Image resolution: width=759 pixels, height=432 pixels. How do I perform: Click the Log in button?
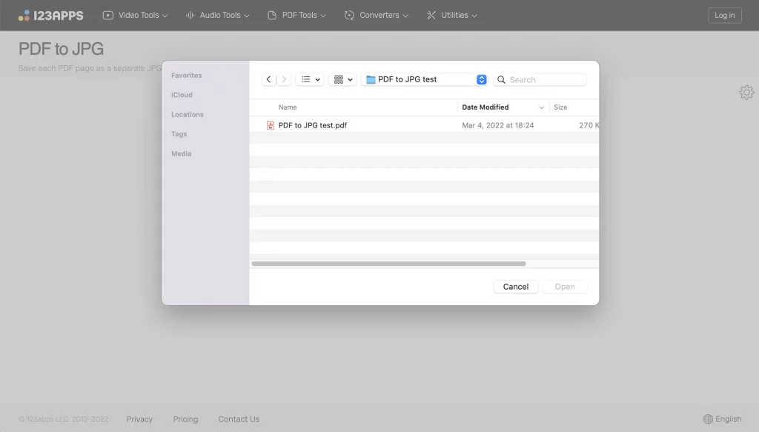[724, 15]
